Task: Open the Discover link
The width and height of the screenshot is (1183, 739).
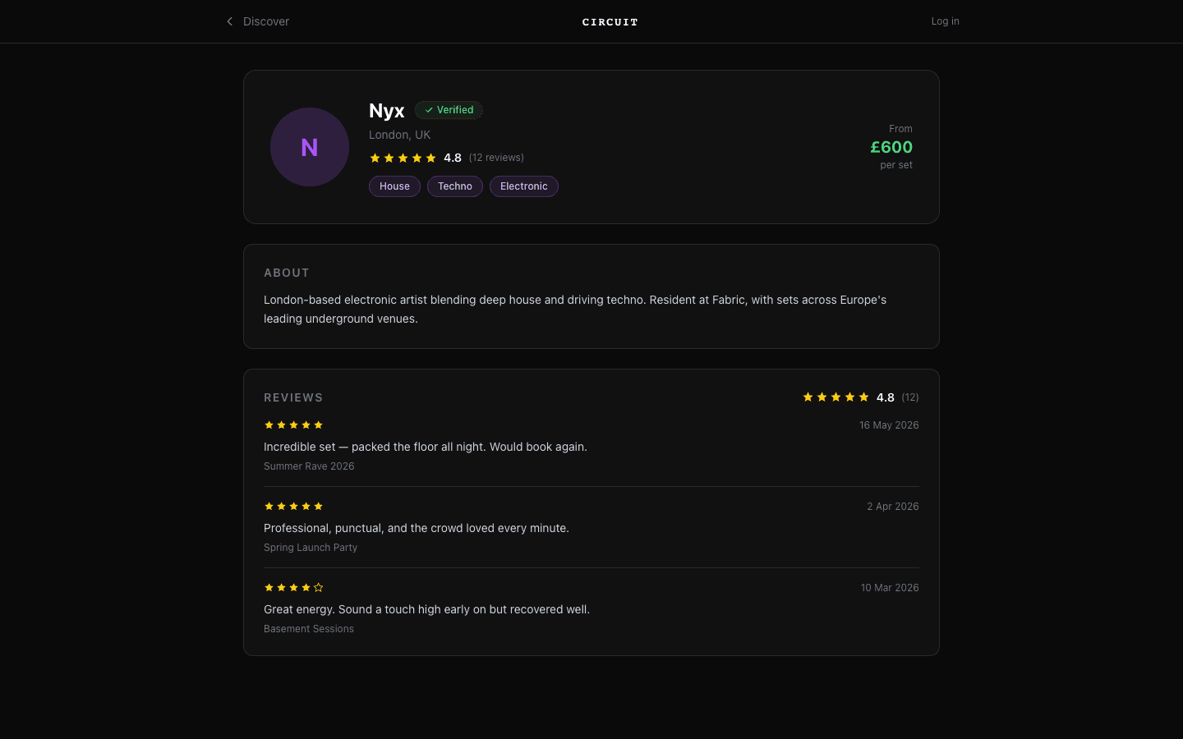Action: click(x=266, y=21)
